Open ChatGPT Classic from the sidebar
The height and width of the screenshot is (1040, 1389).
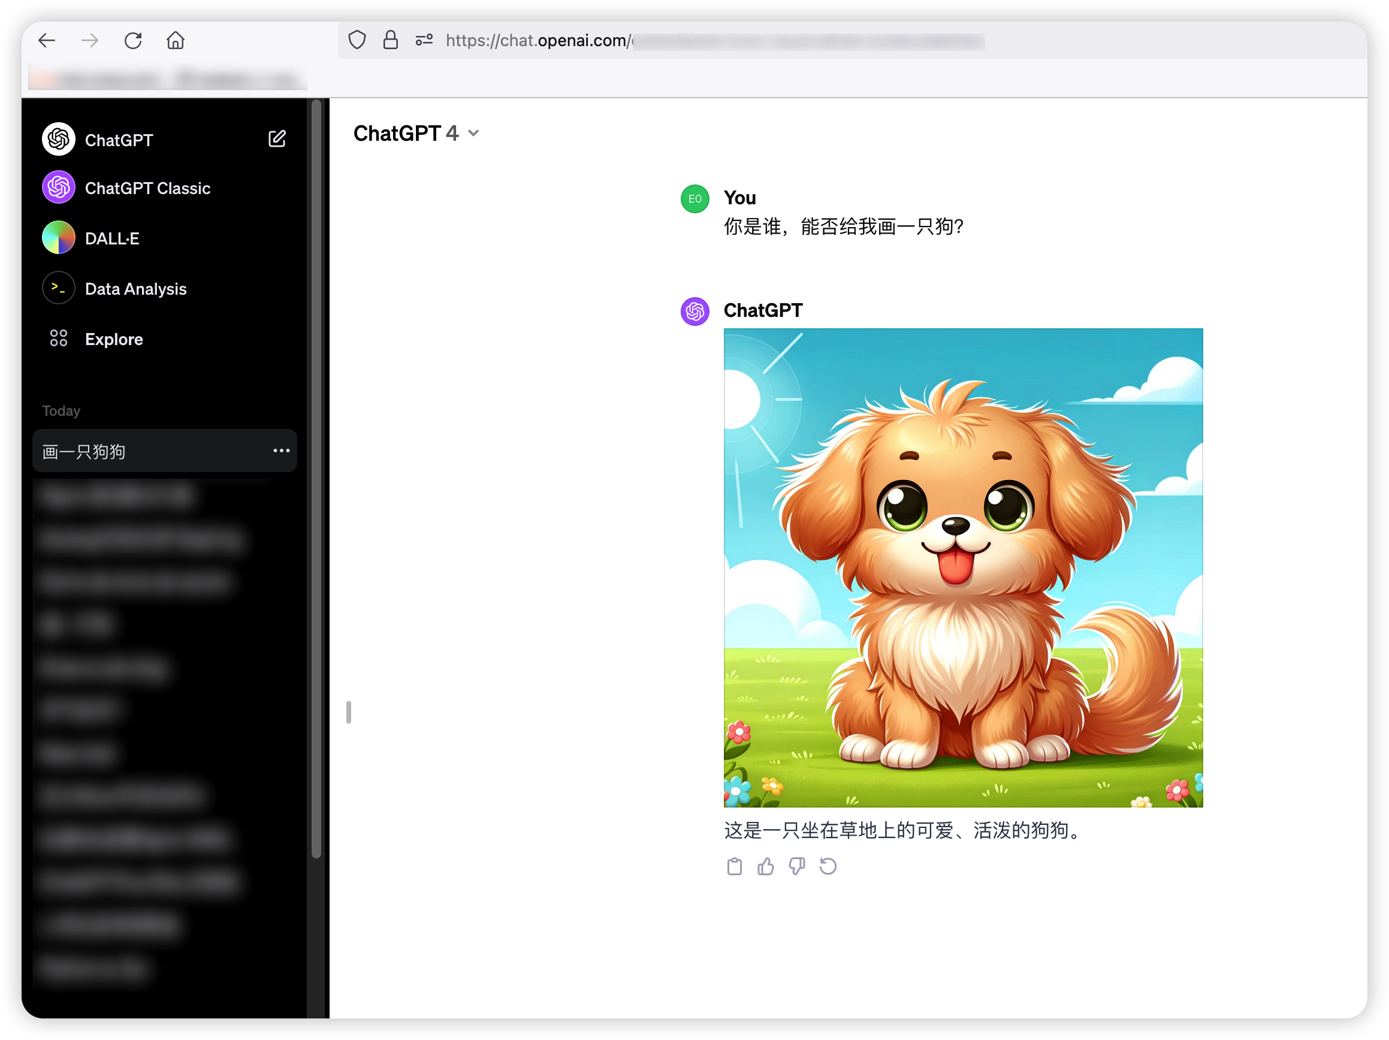coord(147,188)
